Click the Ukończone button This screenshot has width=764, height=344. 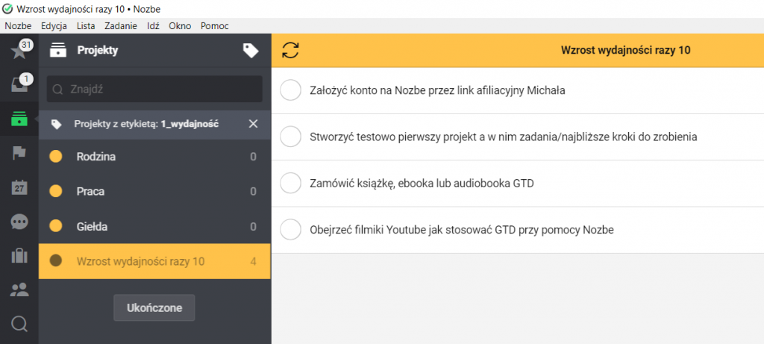(154, 307)
